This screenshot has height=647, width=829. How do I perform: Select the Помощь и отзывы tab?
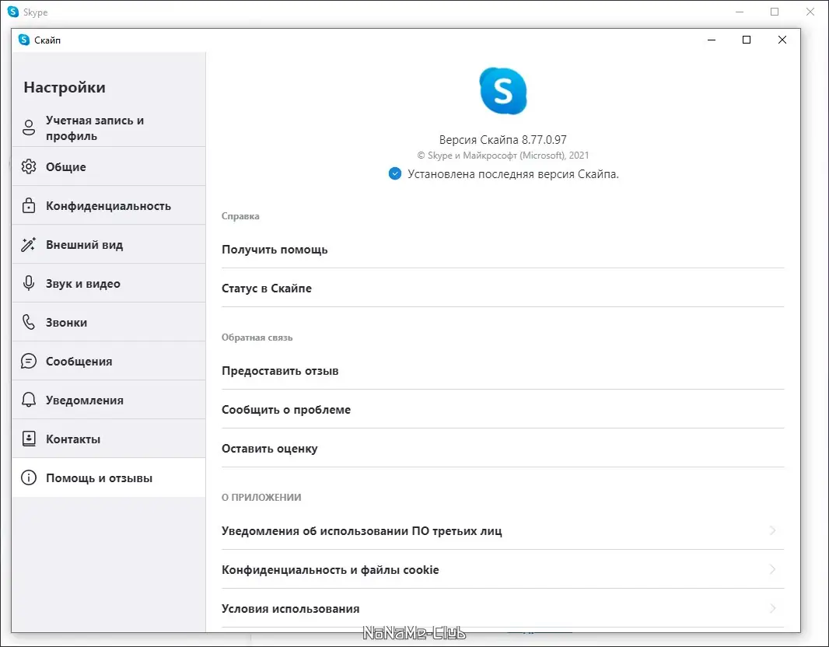109,477
